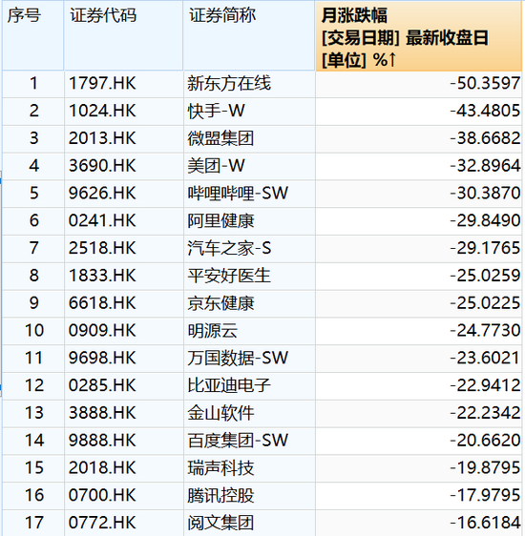
Task: Select the value -29.1765 for 汽车之家-S
Action: tap(485, 248)
